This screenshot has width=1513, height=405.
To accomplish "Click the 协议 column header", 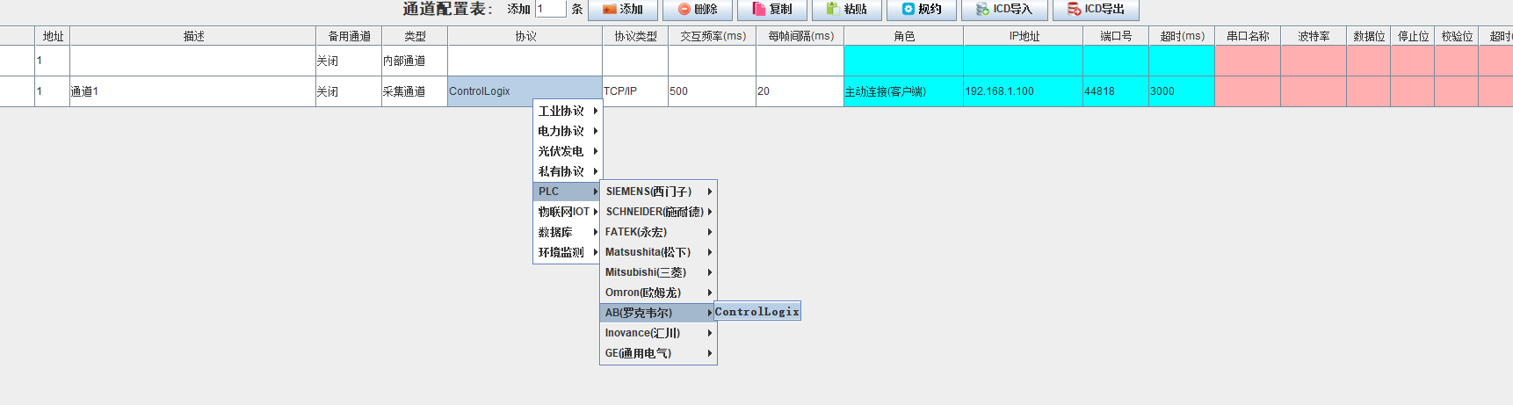I will [525, 36].
